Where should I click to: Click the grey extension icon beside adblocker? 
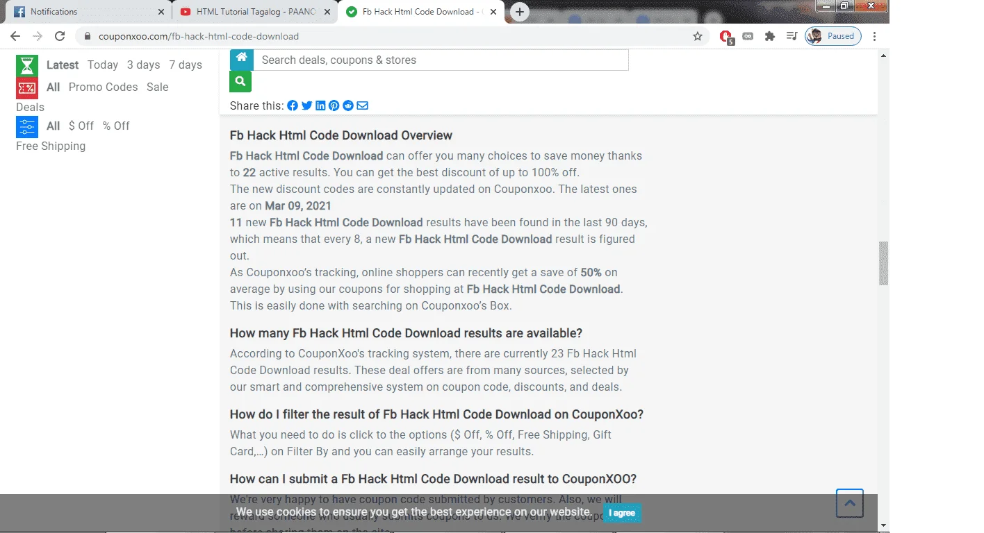(748, 36)
